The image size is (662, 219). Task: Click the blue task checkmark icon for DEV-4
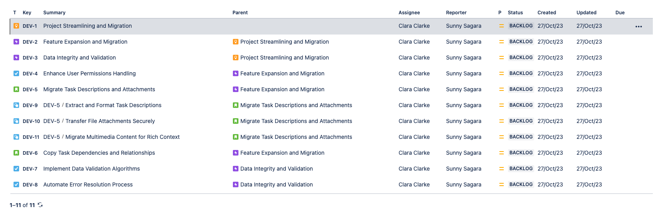point(16,73)
